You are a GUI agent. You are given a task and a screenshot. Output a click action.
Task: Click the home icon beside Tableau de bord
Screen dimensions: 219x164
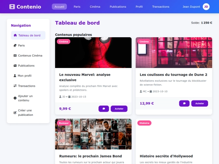pos(15,35)
